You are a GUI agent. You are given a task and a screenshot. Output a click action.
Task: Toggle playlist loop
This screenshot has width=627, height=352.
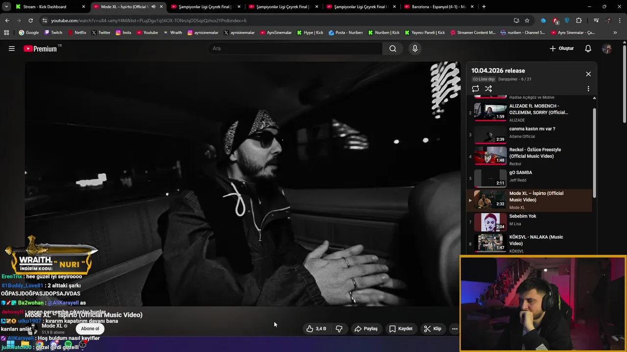click(475, 88)
